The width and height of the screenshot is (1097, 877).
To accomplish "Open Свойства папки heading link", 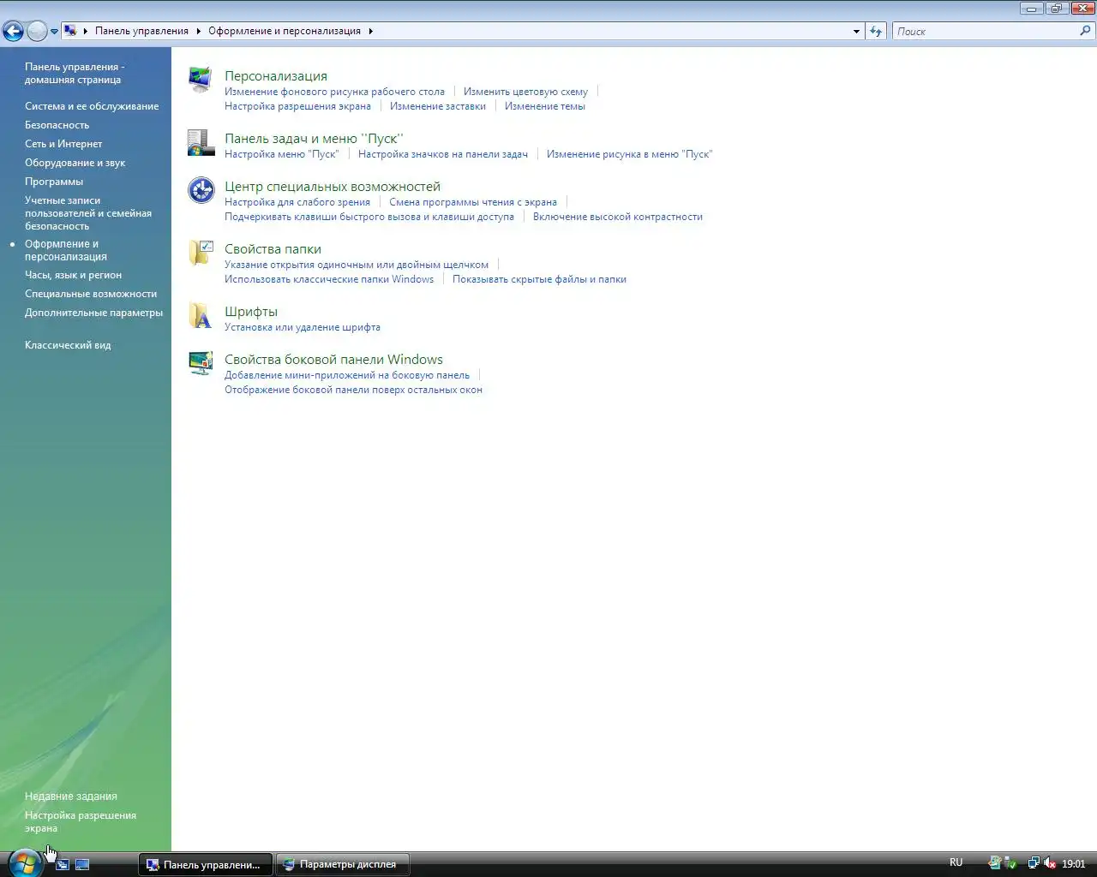I will pos(273,249).
